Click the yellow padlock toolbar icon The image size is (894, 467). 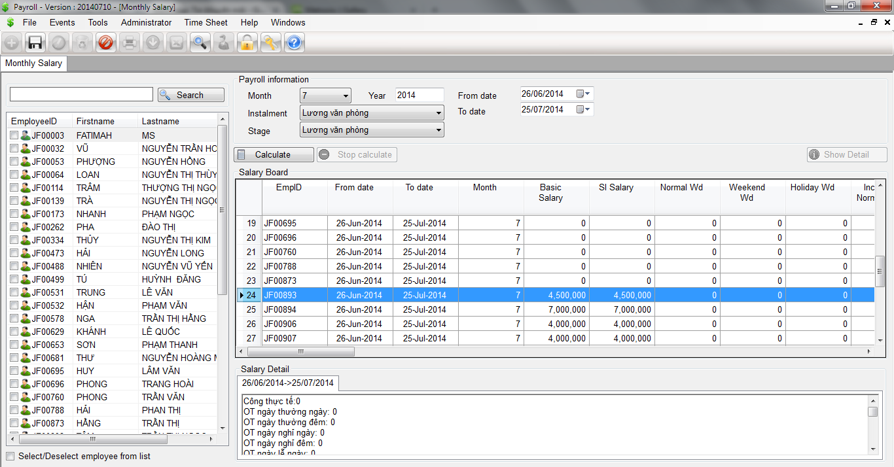(x=247, y=43)
